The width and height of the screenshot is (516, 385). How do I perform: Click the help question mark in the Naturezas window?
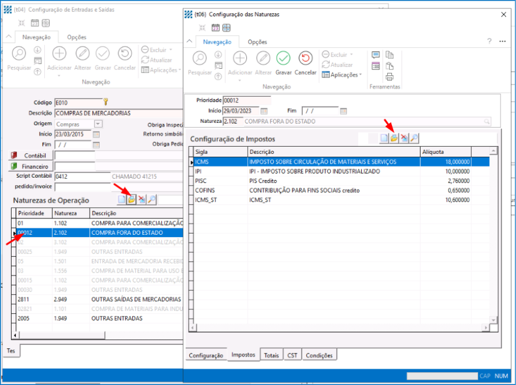click(x=489, y=41)
